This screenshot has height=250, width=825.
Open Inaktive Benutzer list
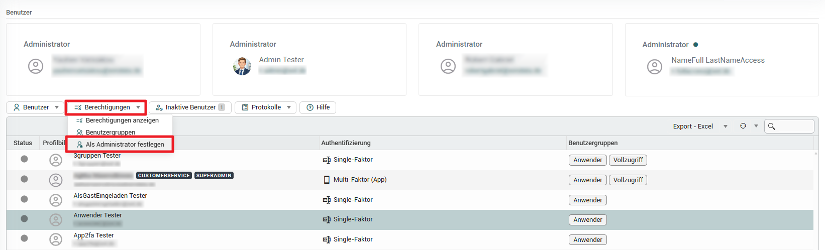[x=190, y=107]
